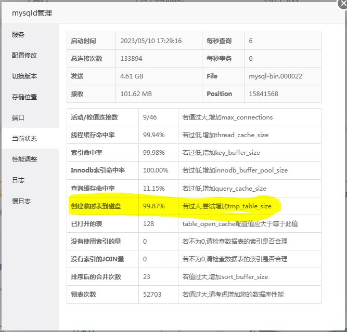Select the 锁表次数 value 52703
This screenshot has width=347, height=332.
pyautogui.click(x=152, y=295)
